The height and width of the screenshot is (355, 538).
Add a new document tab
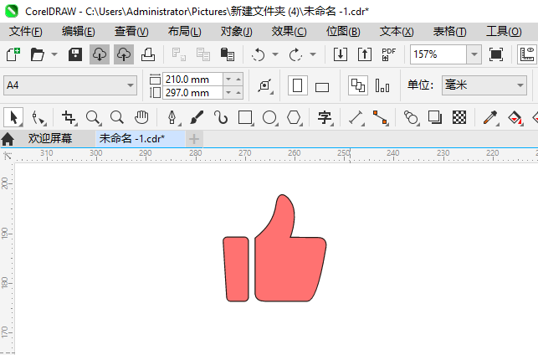point(194,139)
